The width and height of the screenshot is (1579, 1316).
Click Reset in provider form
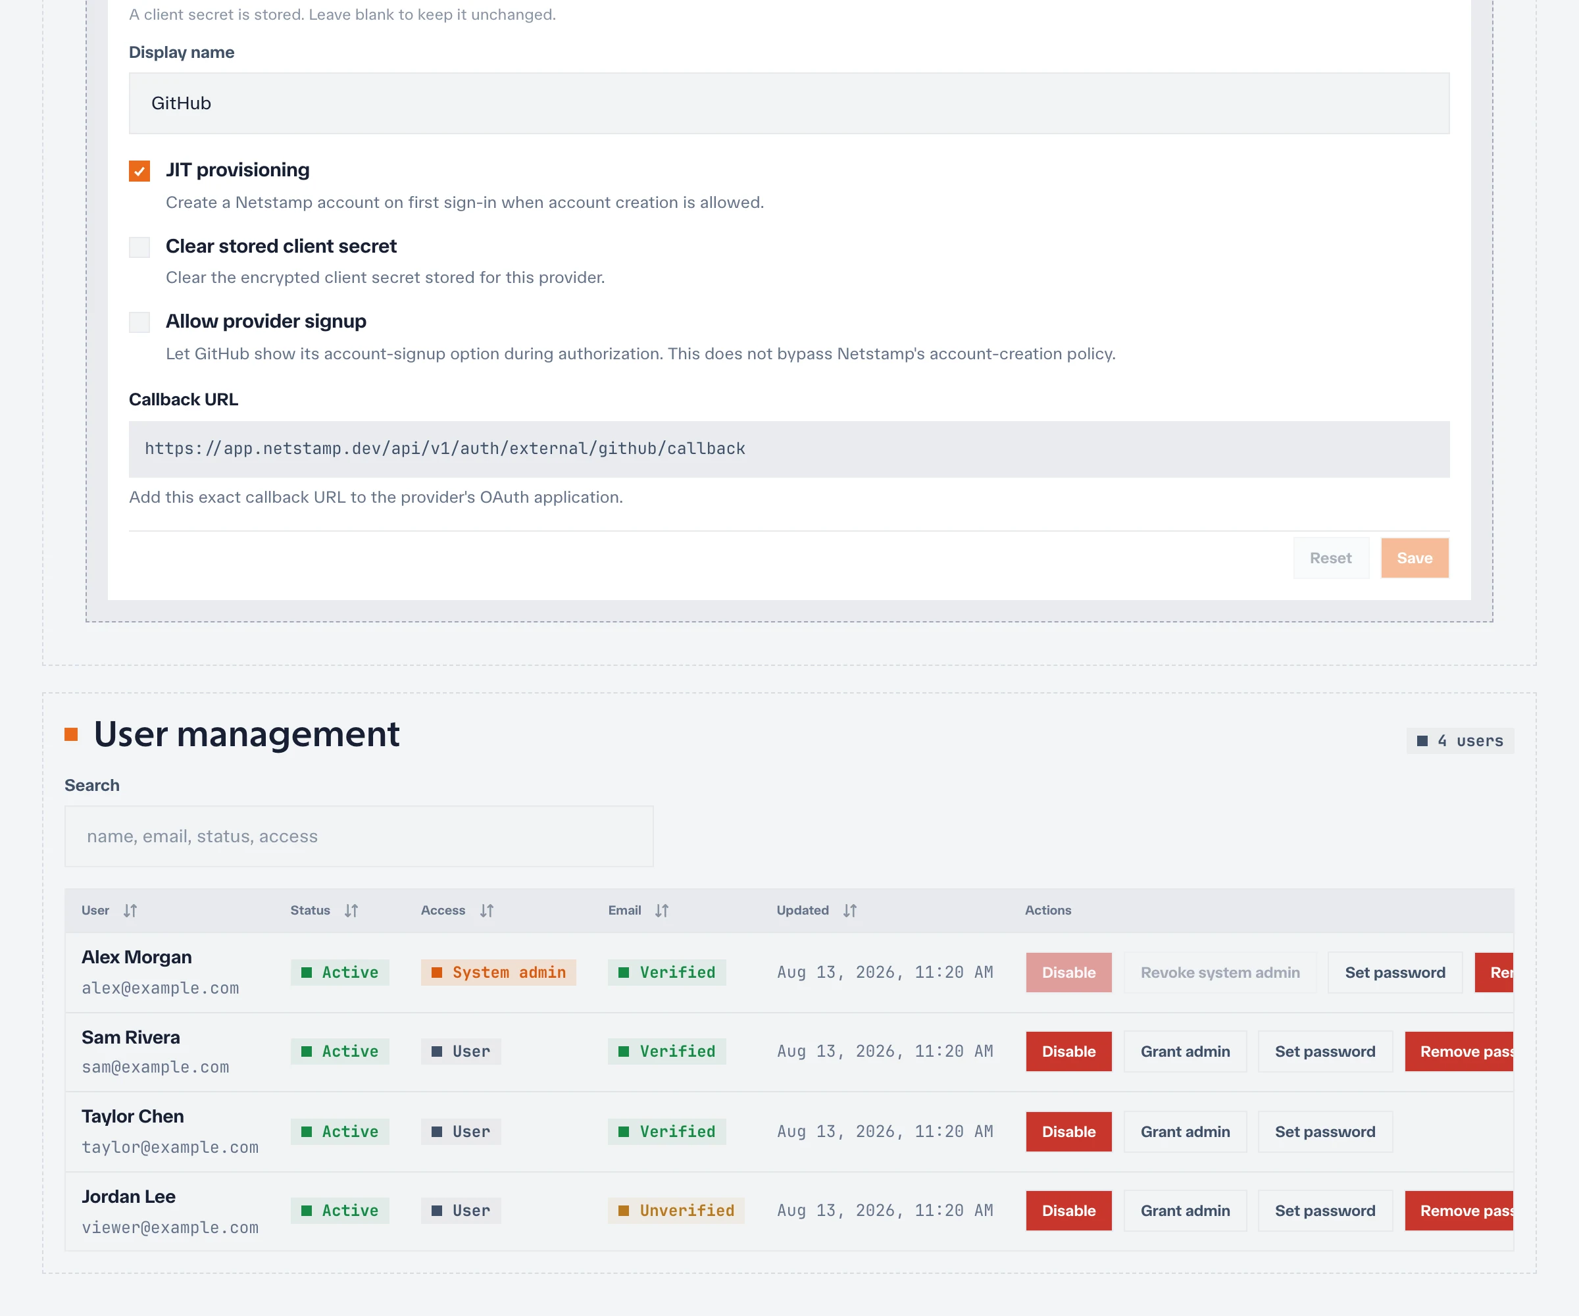coord(1330,558)
